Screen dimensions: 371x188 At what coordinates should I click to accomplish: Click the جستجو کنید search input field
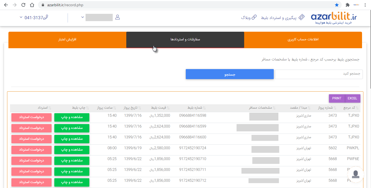point(319,74)
